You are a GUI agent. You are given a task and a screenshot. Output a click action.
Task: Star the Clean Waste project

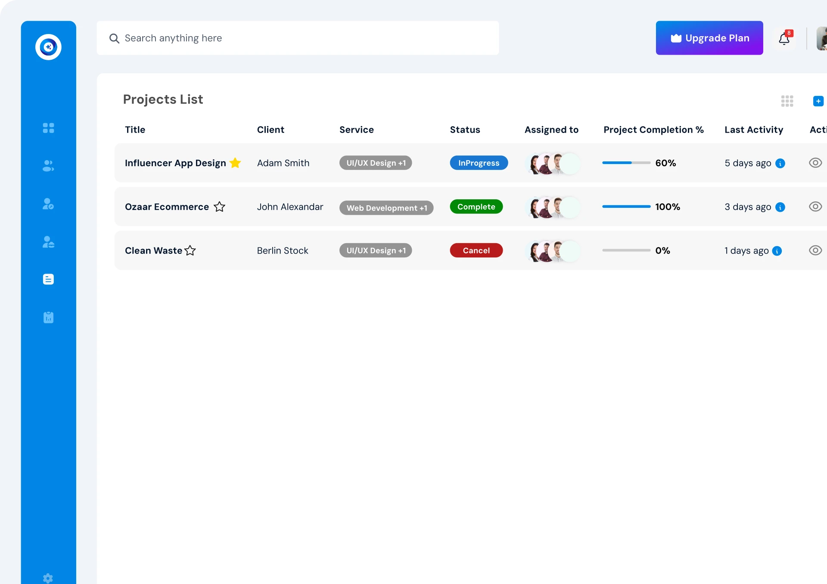(x=190, y=250)
